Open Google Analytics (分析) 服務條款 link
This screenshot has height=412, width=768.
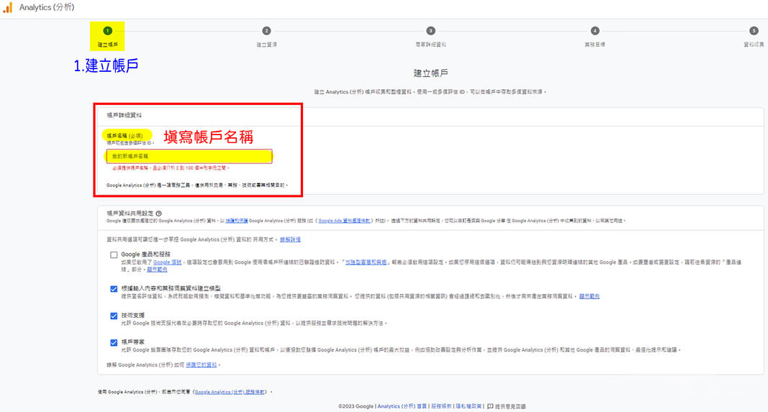pyautogui.click(x=230, y=392)
